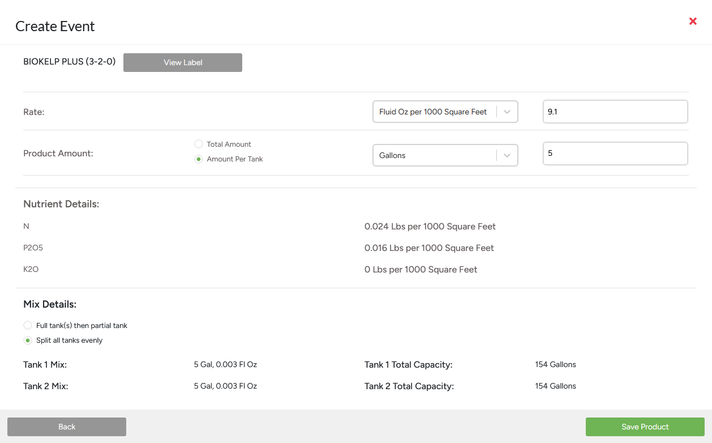Choose the Amount Per Tank radio option
The image size is (712, 443).
pyautogui.click(x=199, y=159)
